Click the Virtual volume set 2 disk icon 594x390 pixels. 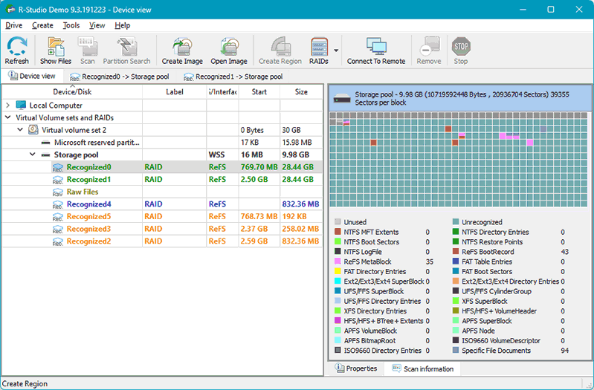[x=33, y=130]
